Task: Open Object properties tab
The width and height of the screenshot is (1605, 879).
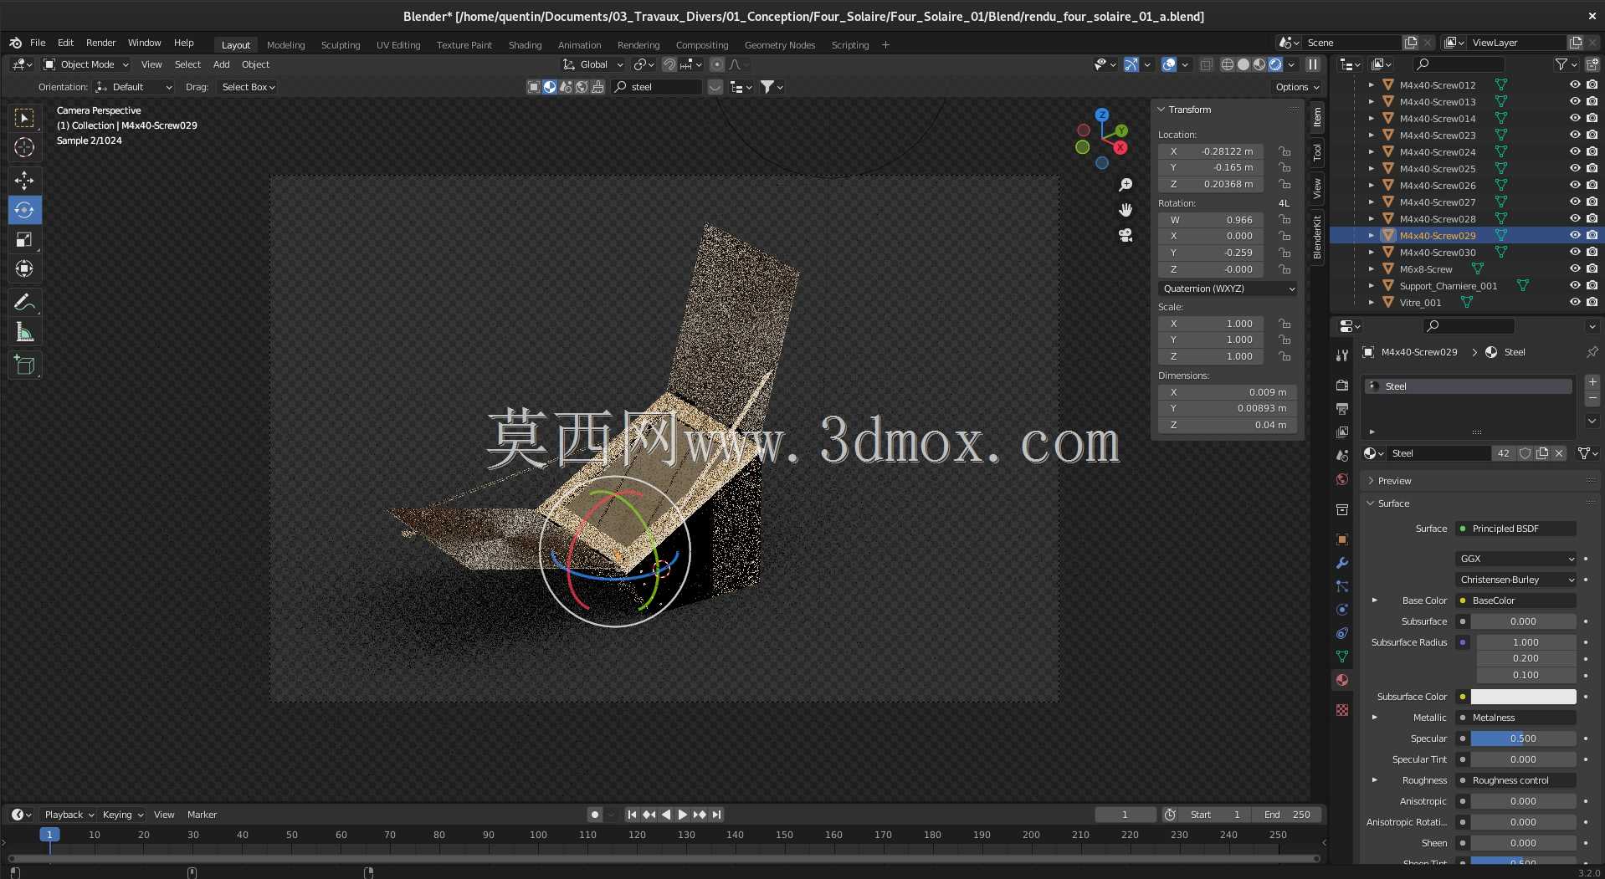Action: (1342, 539)
